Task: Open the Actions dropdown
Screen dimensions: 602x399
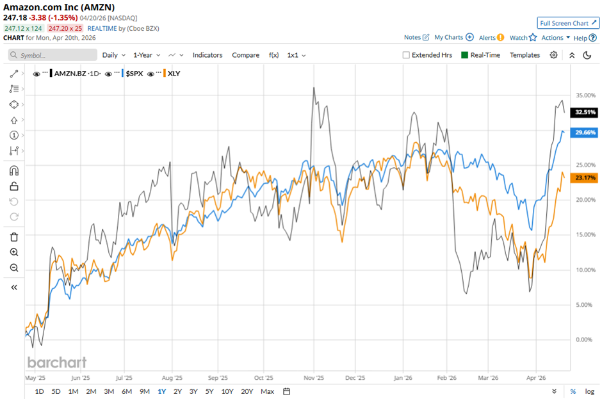Action: (x=555, y=37)
